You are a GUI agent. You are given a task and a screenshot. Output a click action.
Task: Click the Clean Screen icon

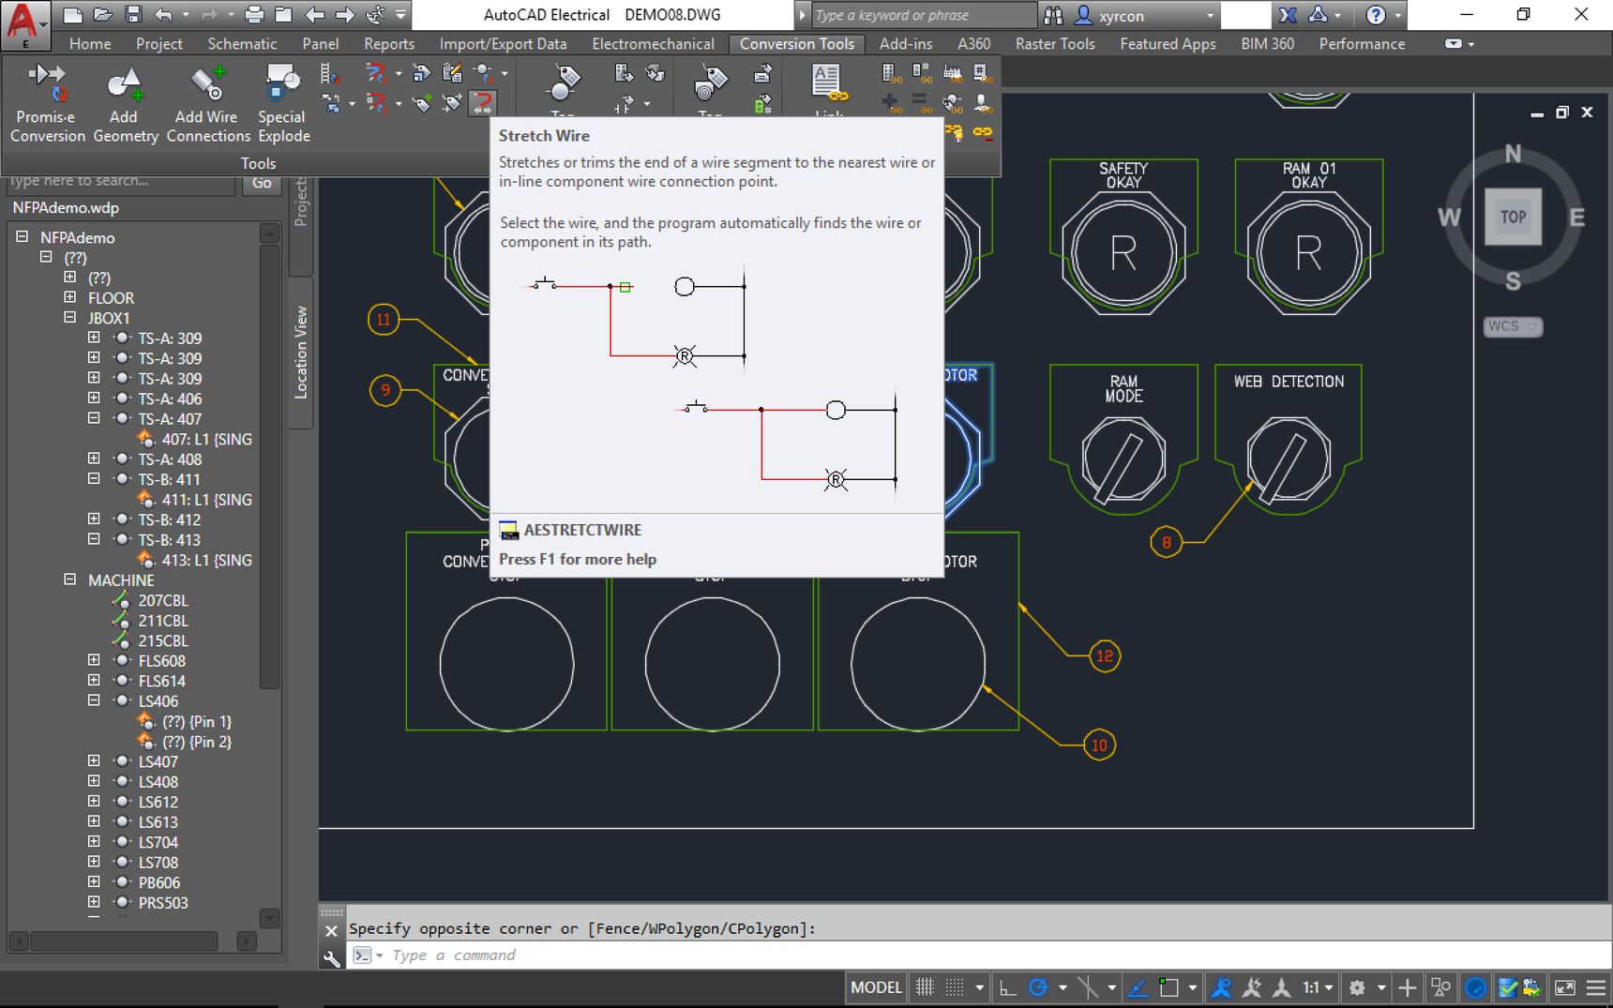click(x=1565, y=987)
